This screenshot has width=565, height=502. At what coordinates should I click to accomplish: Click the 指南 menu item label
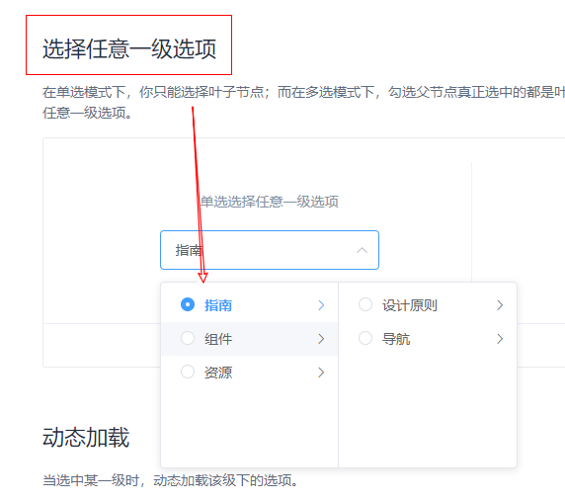(x=218, y=305)
